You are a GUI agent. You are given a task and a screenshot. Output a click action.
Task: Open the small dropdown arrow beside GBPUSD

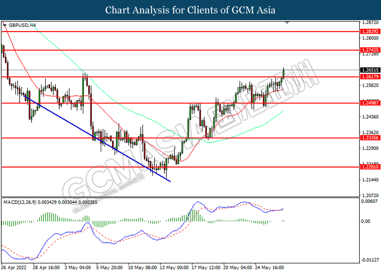pos(4,25)
